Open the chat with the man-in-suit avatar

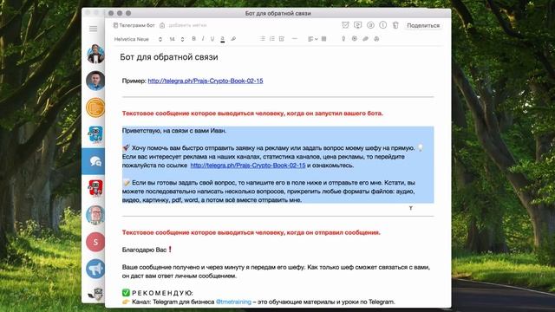pyautogui.click(x=95, y=54)
